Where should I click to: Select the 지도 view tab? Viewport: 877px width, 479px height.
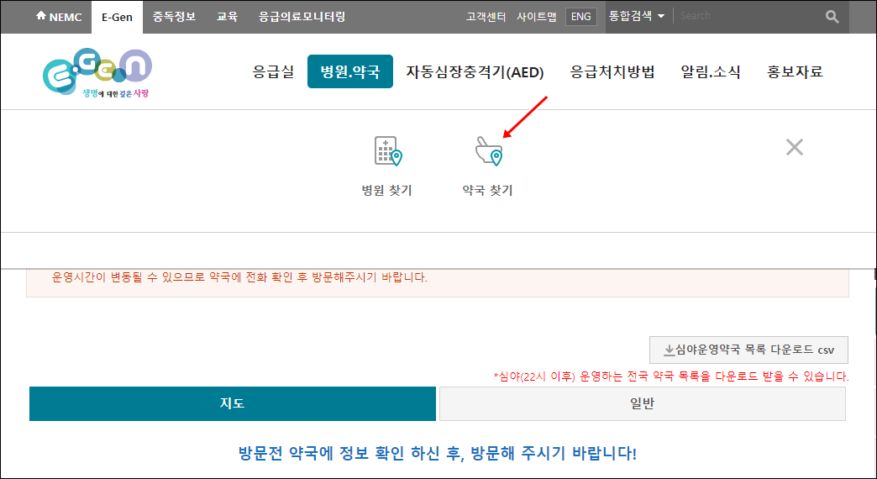[232, 403]
